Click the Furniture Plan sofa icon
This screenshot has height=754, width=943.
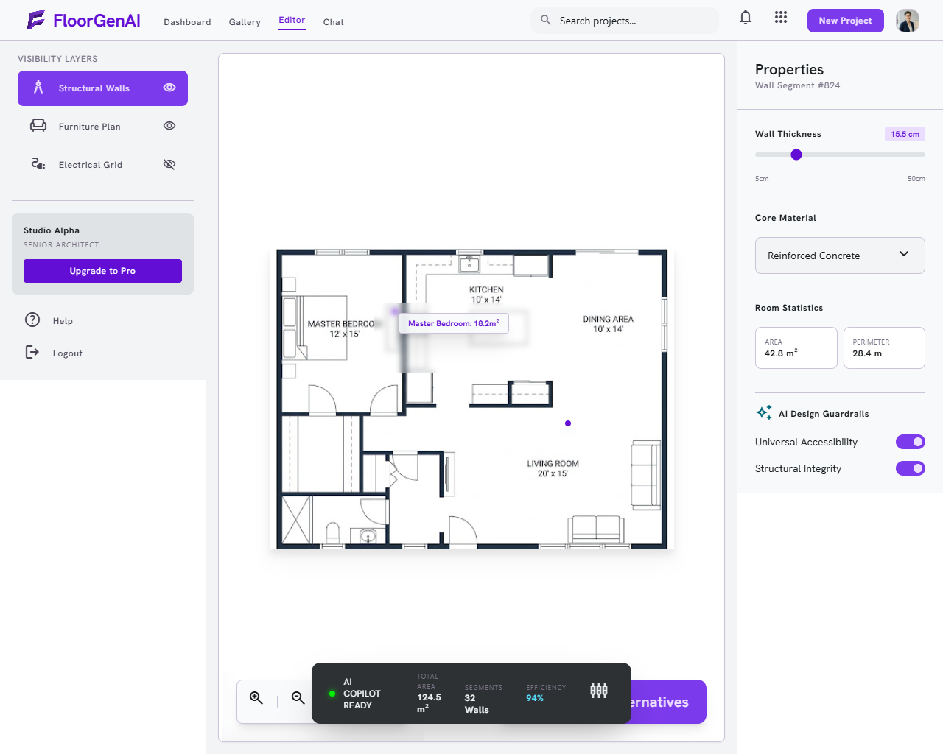(38, 126)
